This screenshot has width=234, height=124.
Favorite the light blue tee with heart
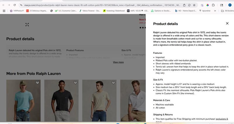(37, 83)
